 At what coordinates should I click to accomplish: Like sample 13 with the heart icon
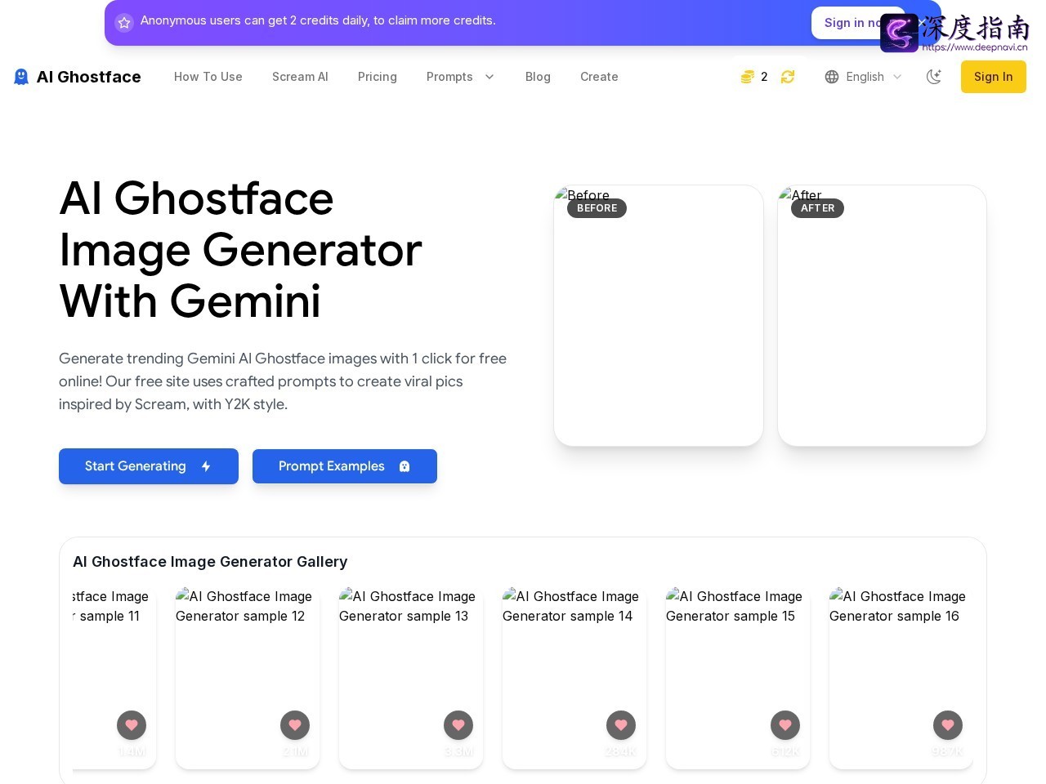458,724
